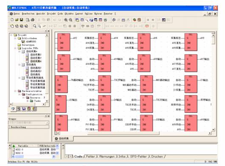Collapse the Hardwarestruktur tree node
This screenshot has width=225, height=166.
pyautogui.click(x=15, y=91)
